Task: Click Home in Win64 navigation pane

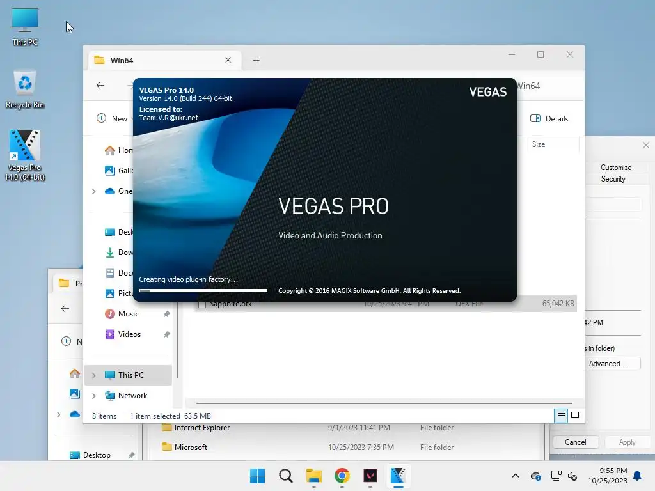Action: (x=118, y=150)
